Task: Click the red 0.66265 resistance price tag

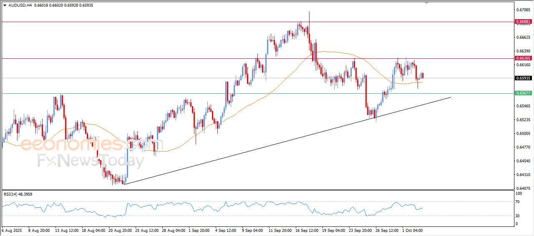Action: tap(523, 58)
